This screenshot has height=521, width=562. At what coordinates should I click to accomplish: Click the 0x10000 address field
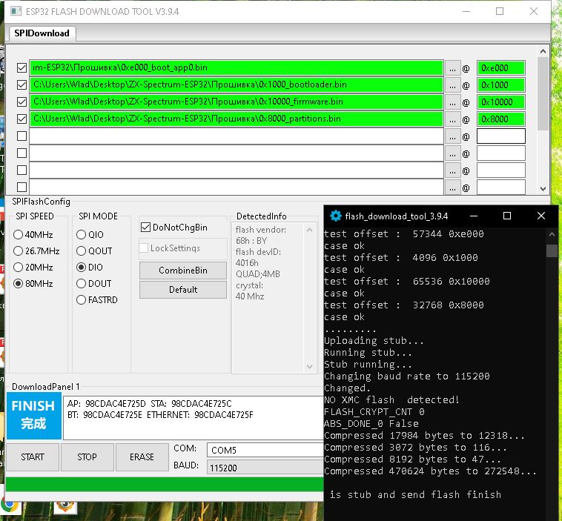[501, 102]
